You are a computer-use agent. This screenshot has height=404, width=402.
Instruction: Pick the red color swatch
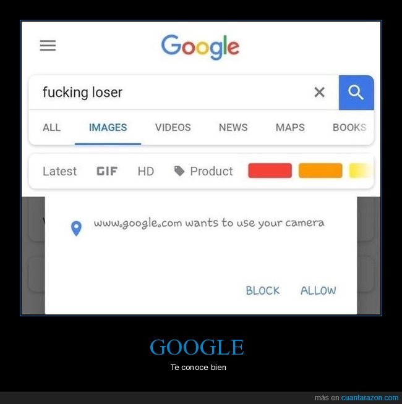(x=270, y=170)
